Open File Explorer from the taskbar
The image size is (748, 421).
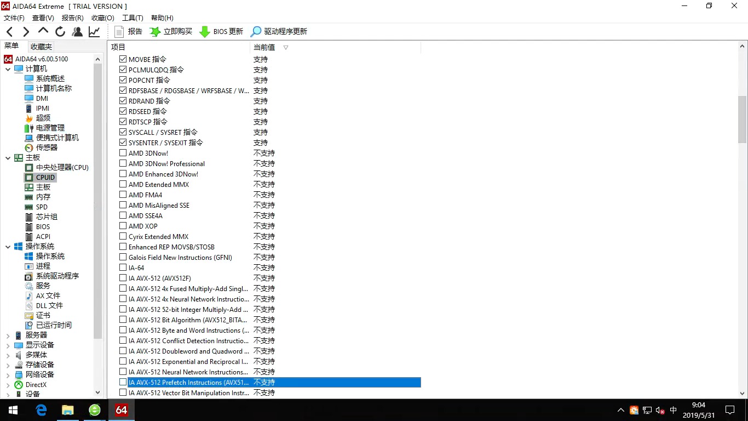pyautogui.click(x=68, y=410)
